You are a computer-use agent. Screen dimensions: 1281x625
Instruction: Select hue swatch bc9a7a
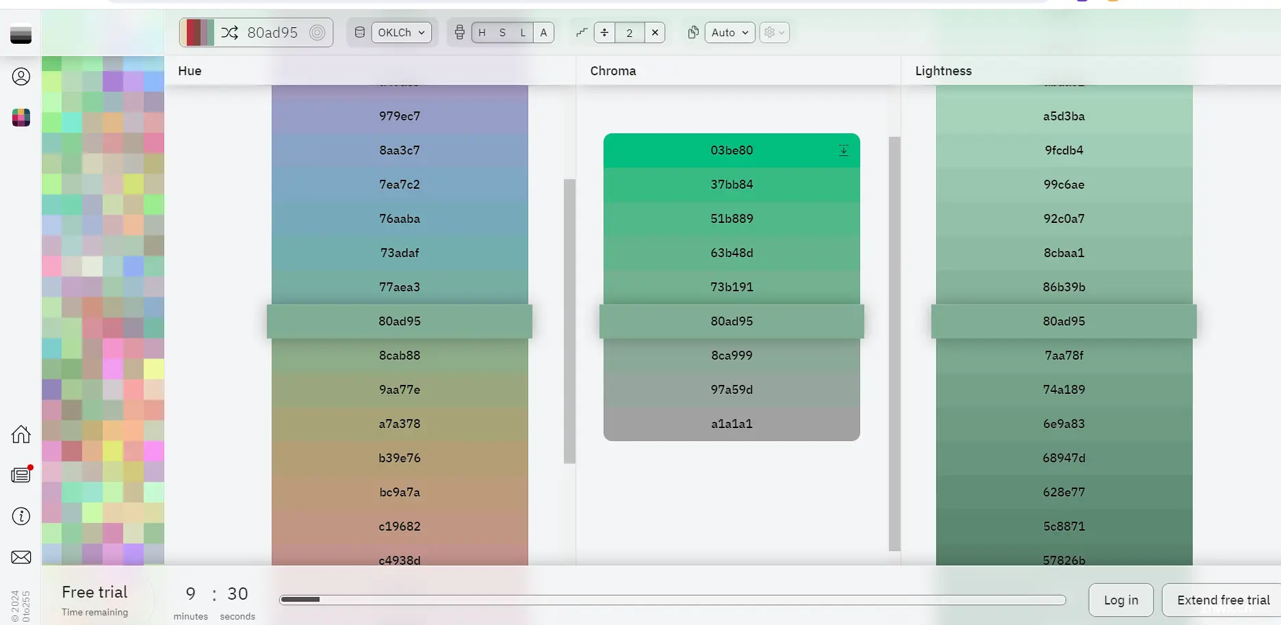[400, 492]
